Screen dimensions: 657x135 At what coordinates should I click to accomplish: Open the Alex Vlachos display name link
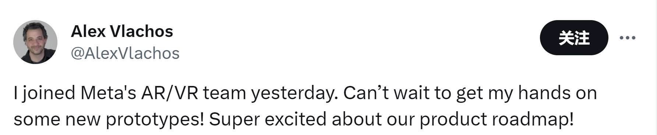(122, 31)
